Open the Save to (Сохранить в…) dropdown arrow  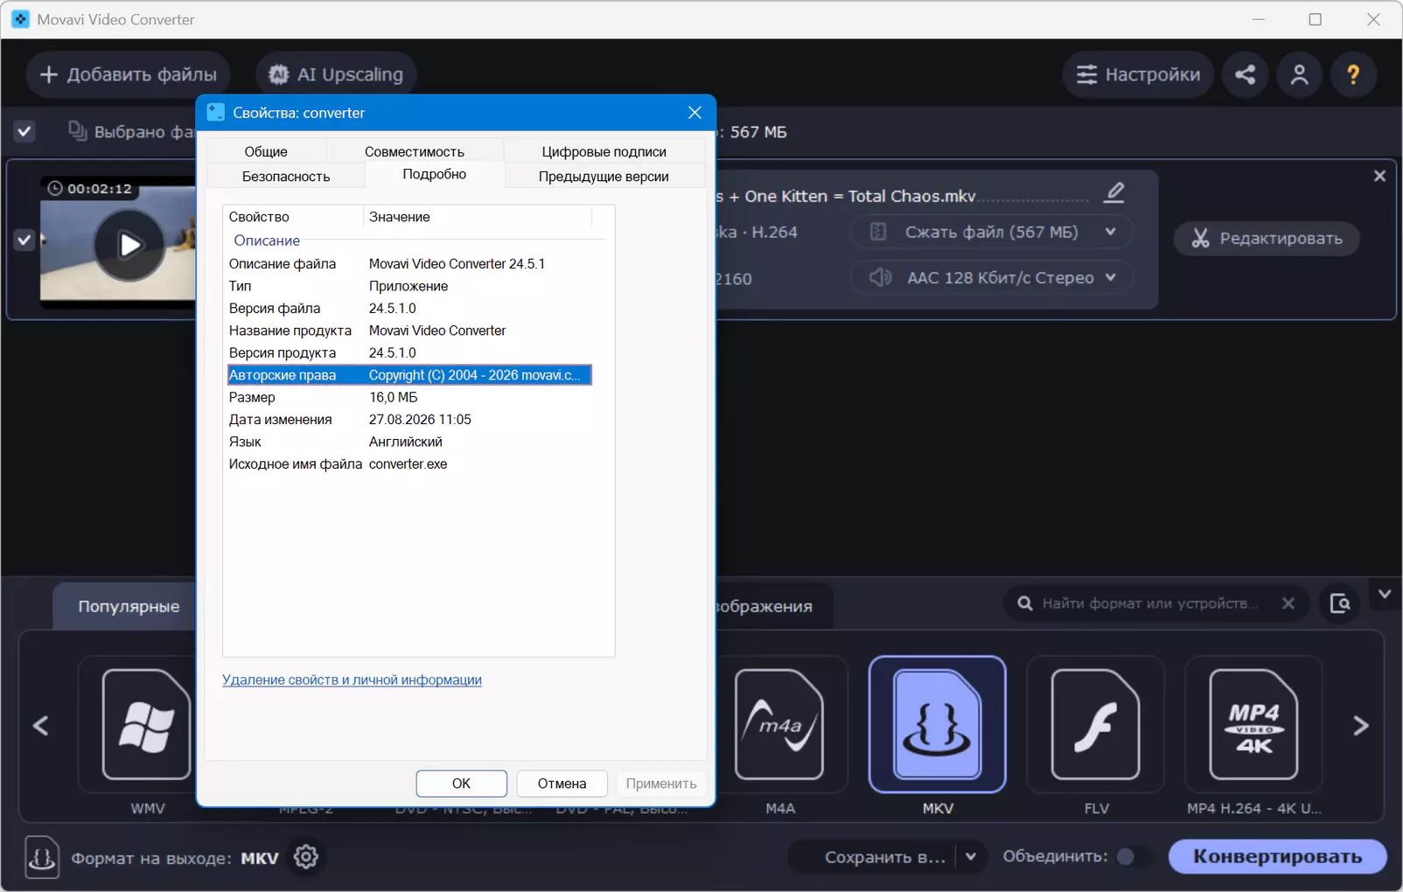(x=971, y=857)
